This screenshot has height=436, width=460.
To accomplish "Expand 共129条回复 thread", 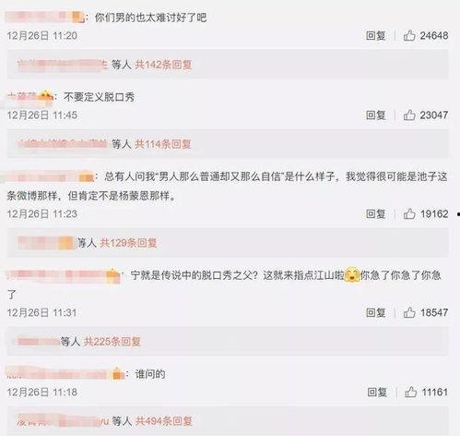I will click(128, 243).
